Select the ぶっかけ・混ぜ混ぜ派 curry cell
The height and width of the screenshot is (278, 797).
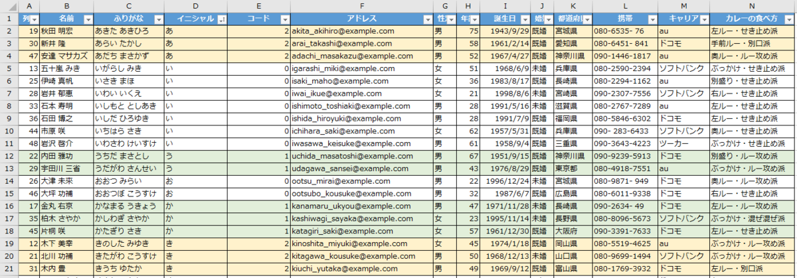(753, 218)
